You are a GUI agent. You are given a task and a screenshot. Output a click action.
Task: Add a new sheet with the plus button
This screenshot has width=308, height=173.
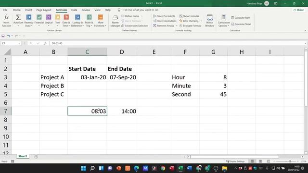click(x=36, y=157)
